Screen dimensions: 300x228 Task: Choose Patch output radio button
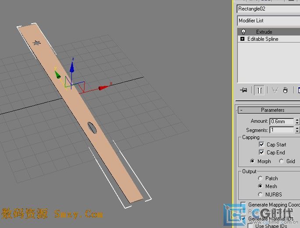[x=261, y=178]
